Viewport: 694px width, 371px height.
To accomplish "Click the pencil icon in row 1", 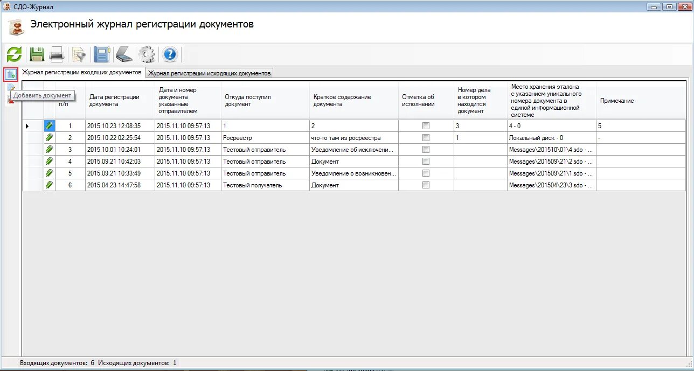I will tap(50, 125).
